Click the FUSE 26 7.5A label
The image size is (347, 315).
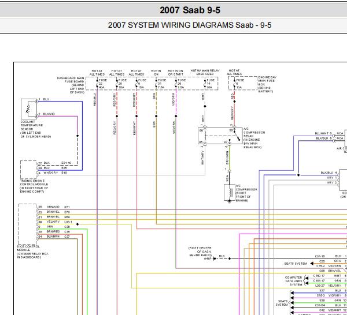coord(181,84)
